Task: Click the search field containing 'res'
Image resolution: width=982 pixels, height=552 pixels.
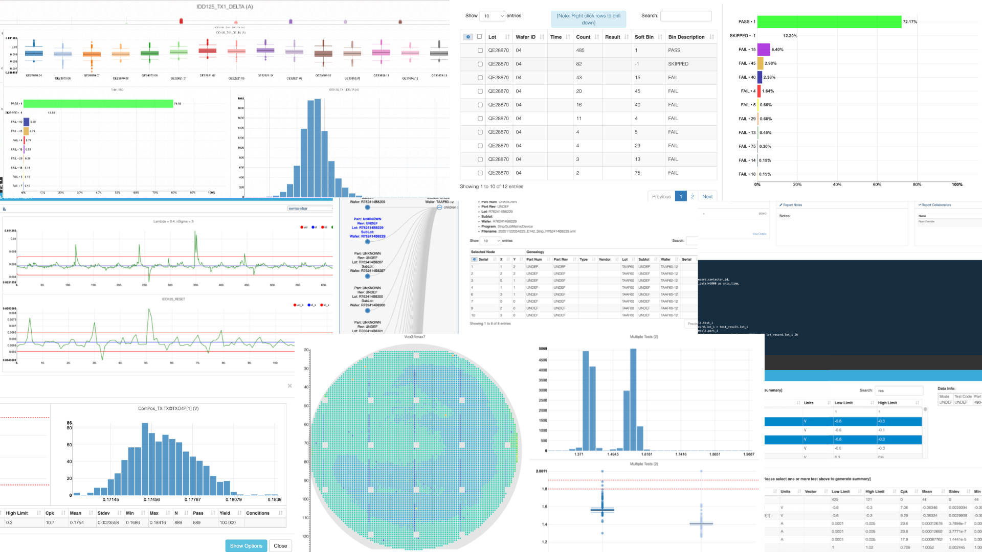Action: coord(899,390)
